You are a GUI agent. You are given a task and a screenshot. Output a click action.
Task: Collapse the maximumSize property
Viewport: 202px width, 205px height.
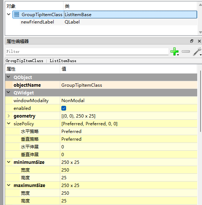tap(8, 185)
